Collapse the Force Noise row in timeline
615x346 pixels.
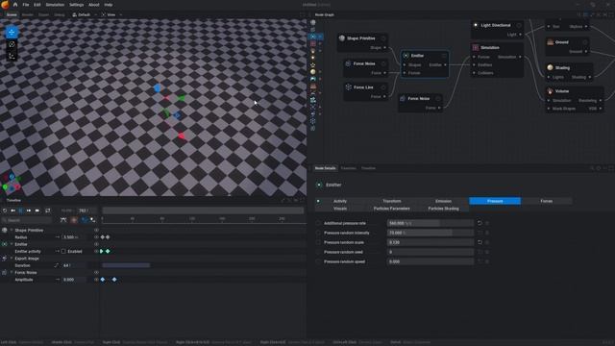click(12, 272)
